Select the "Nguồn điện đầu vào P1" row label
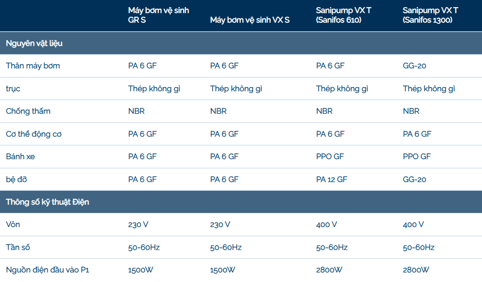Screen dimensions: 482x282 tap(47, 270)
